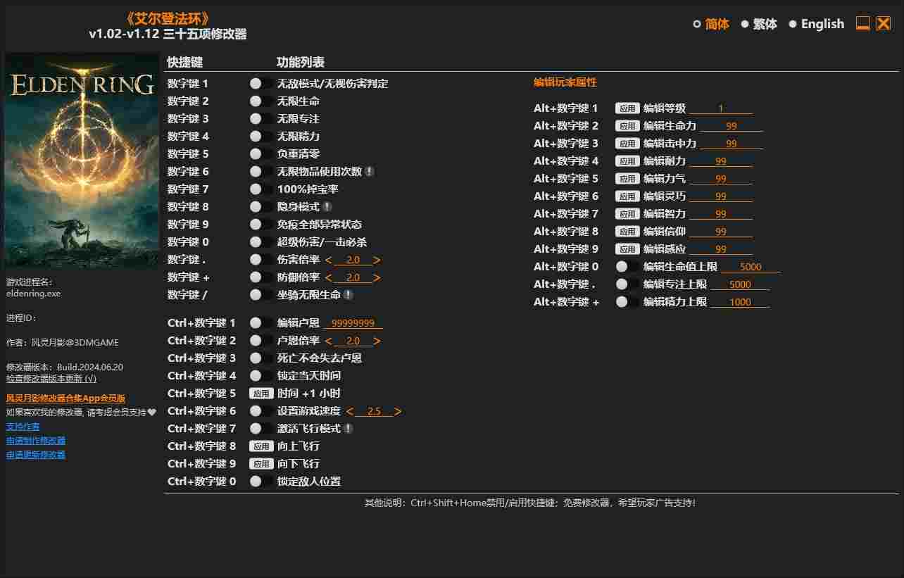Apply 向上飞行
The height and width of the screenshot is (578, 904).
[261, 446]
